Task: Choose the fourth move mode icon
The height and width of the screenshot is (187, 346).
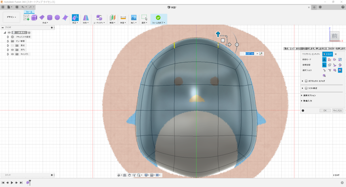Action: (x=340, y=59)
